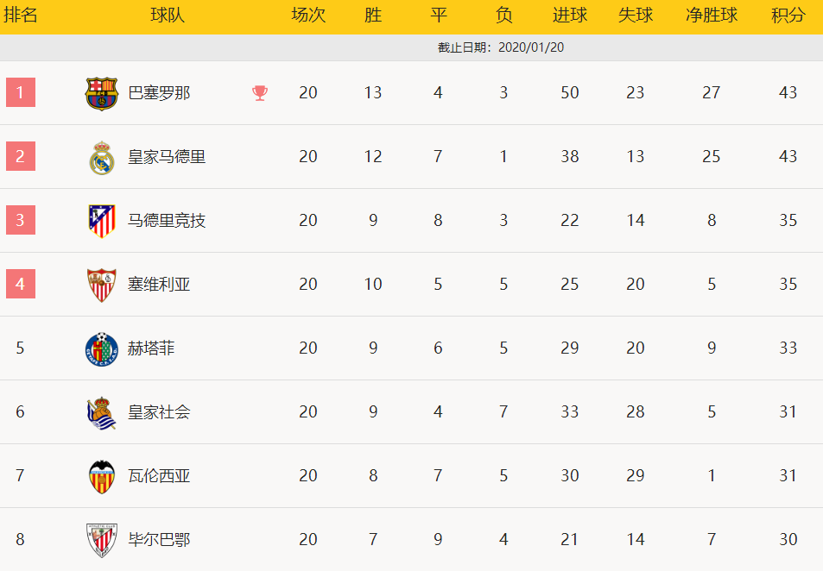
Task: Click the Atletico Madrid club crest
Action: coord(101,221)
